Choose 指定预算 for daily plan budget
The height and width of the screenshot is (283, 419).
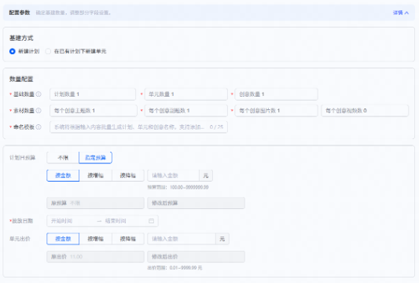click(95, 158)
